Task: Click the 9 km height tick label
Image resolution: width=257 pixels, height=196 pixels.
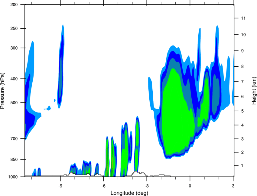Action: 242,51
